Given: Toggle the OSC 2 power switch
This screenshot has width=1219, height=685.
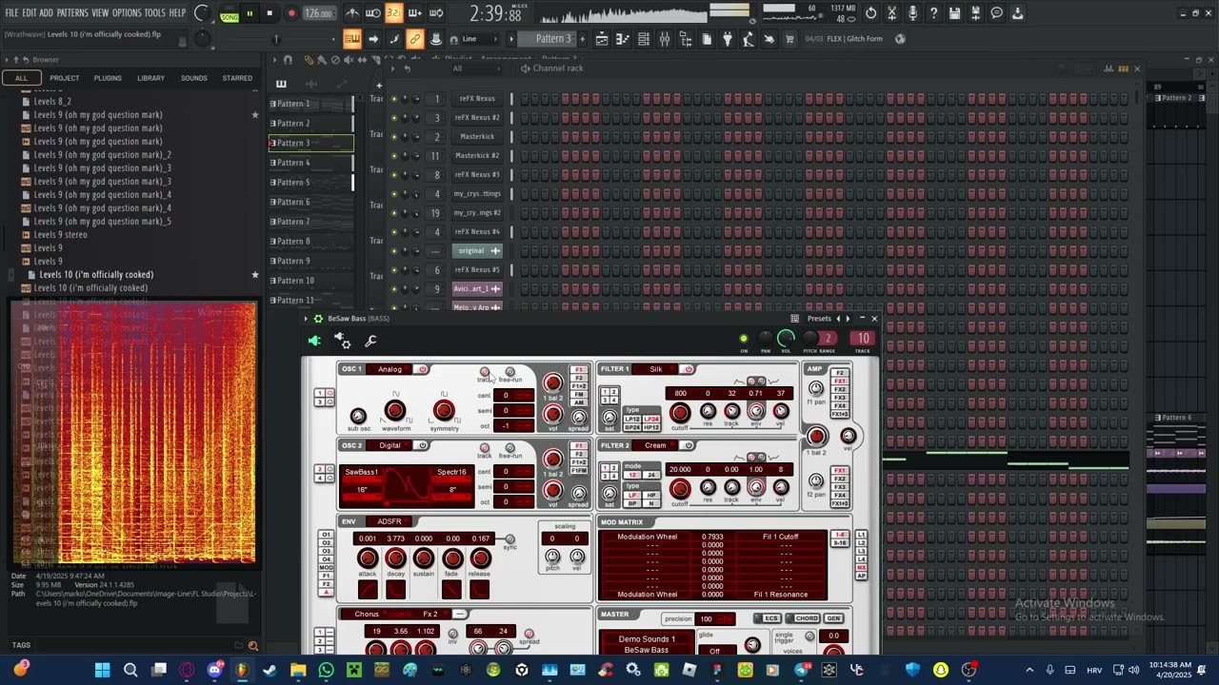Looking at the screenshot, I should click(x=423, y=445).
